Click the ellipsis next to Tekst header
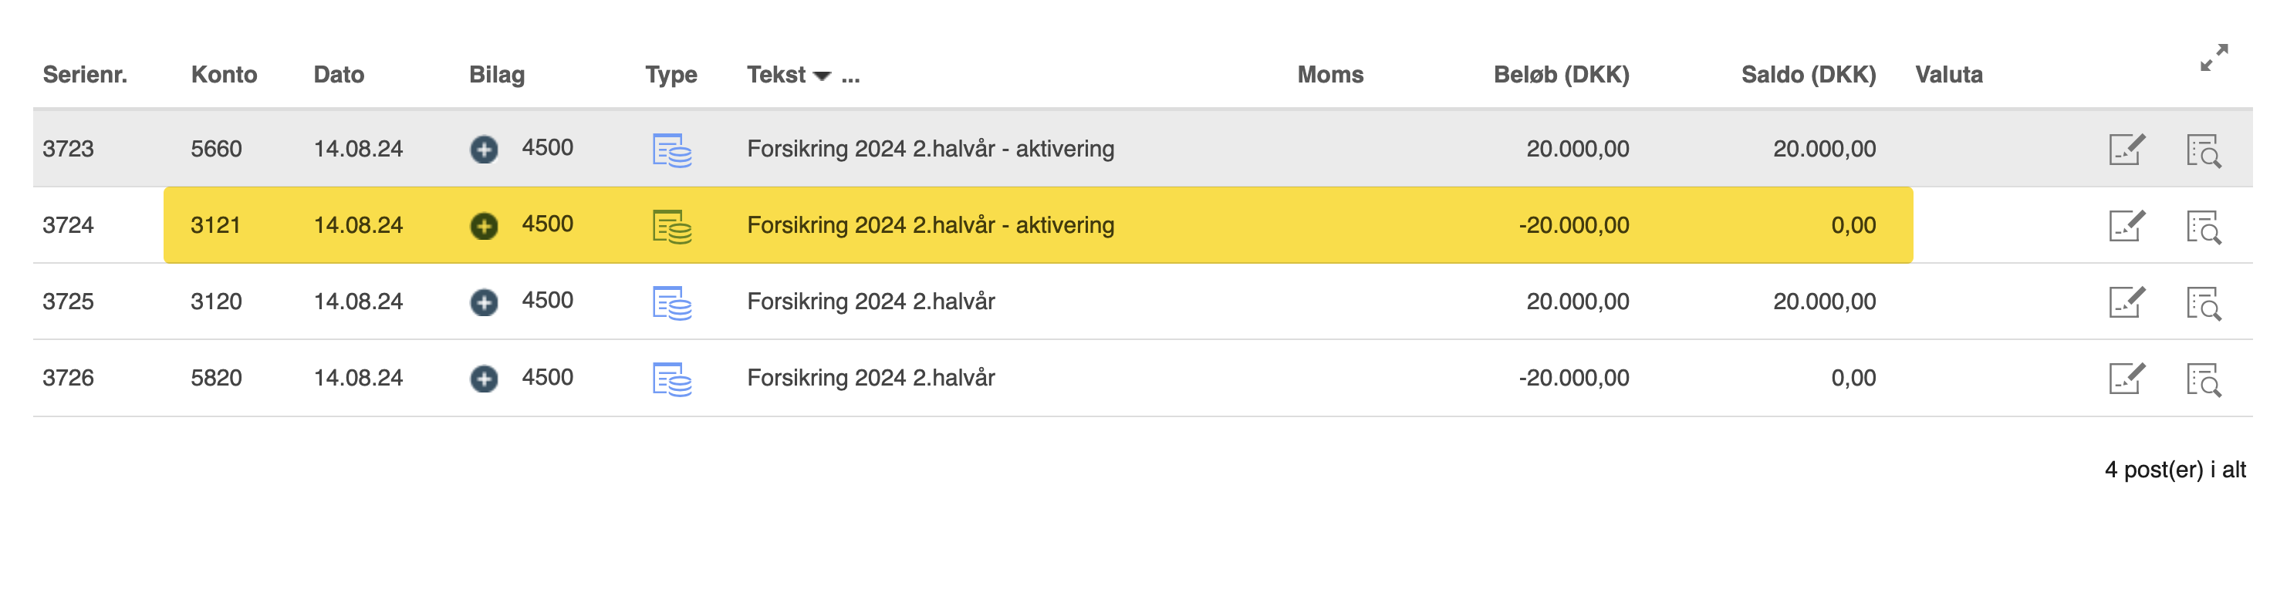The image size is (2270, 603). (x=850, y=76)
